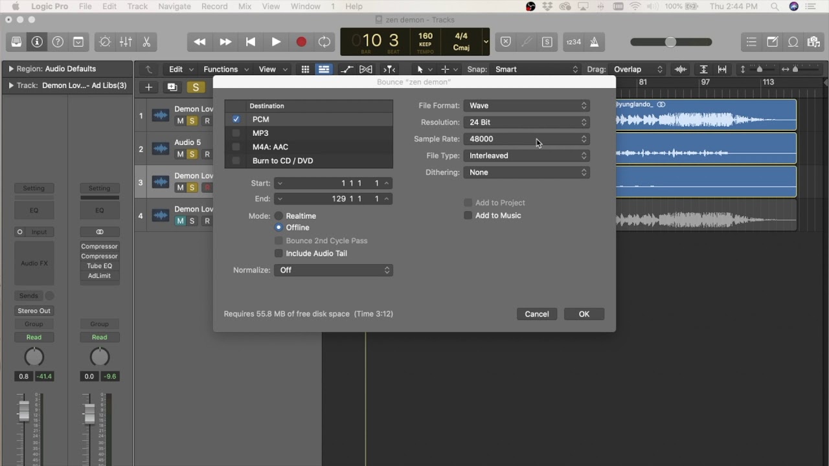Image resolution: width=829 pixels, height=466 pixels.
Task: Click the red Record button
Action: tap(301, 42)
